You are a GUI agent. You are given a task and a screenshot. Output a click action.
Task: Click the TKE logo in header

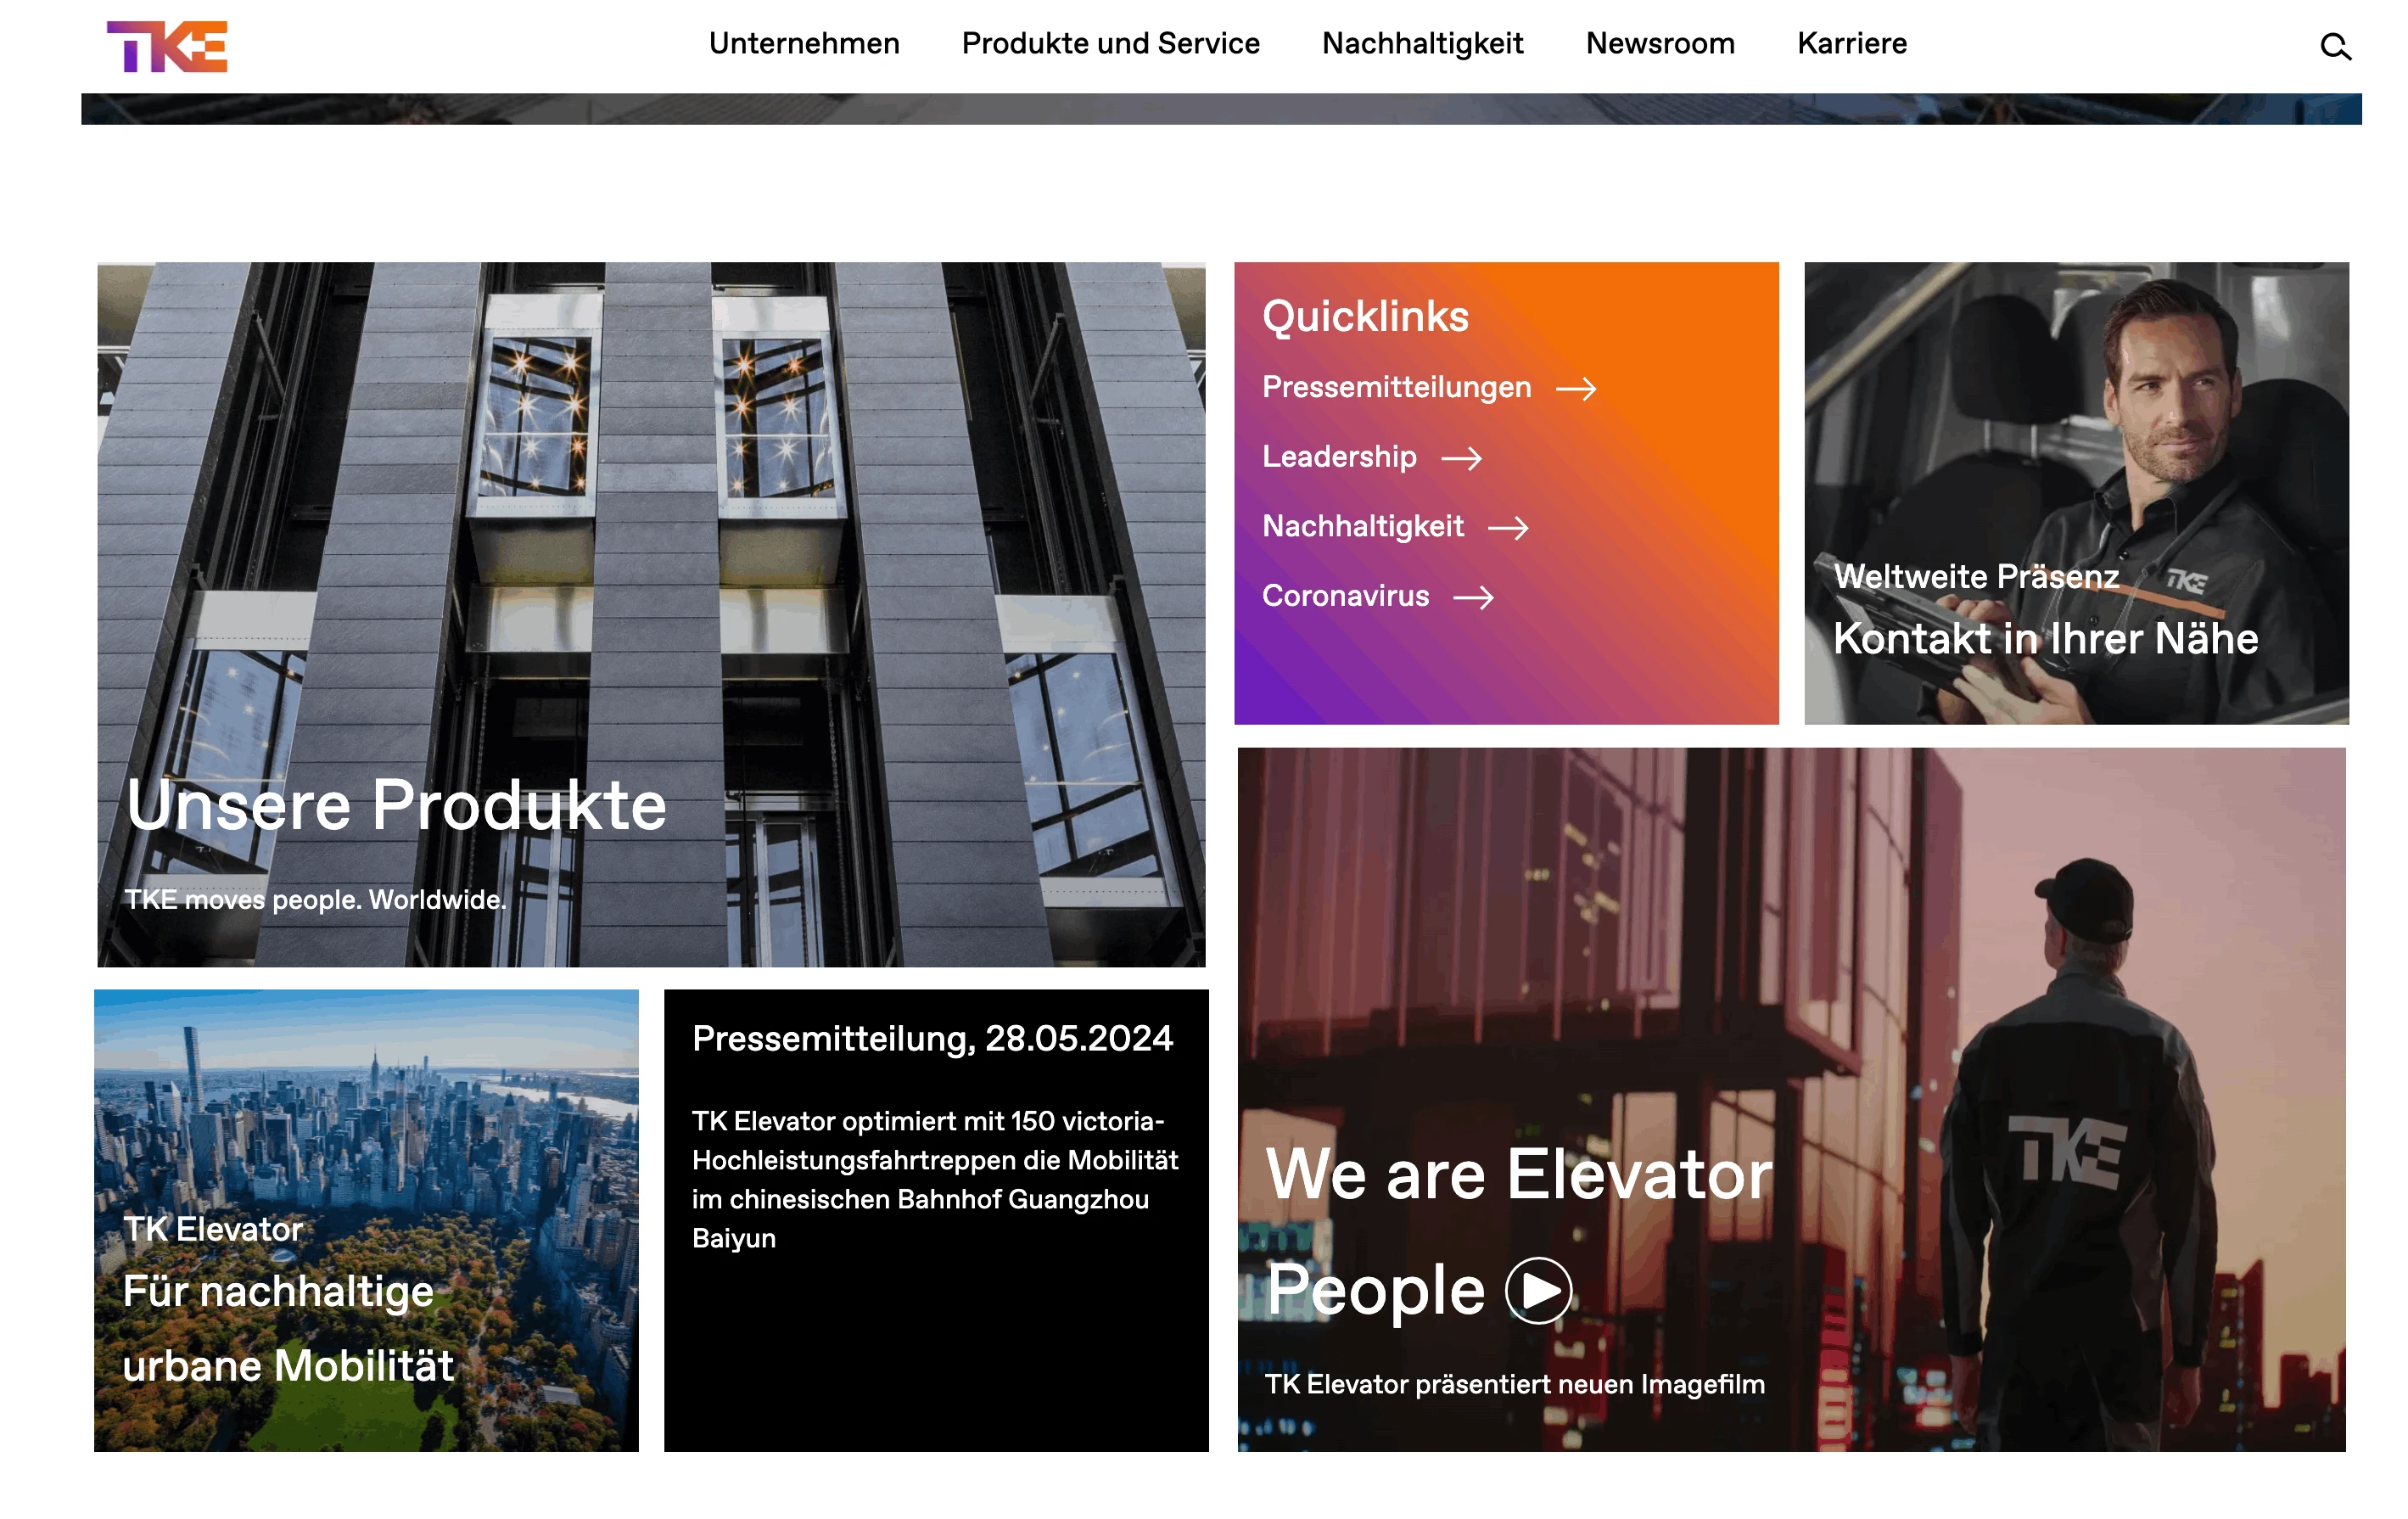pyautogui.click(x=167, y=46)
